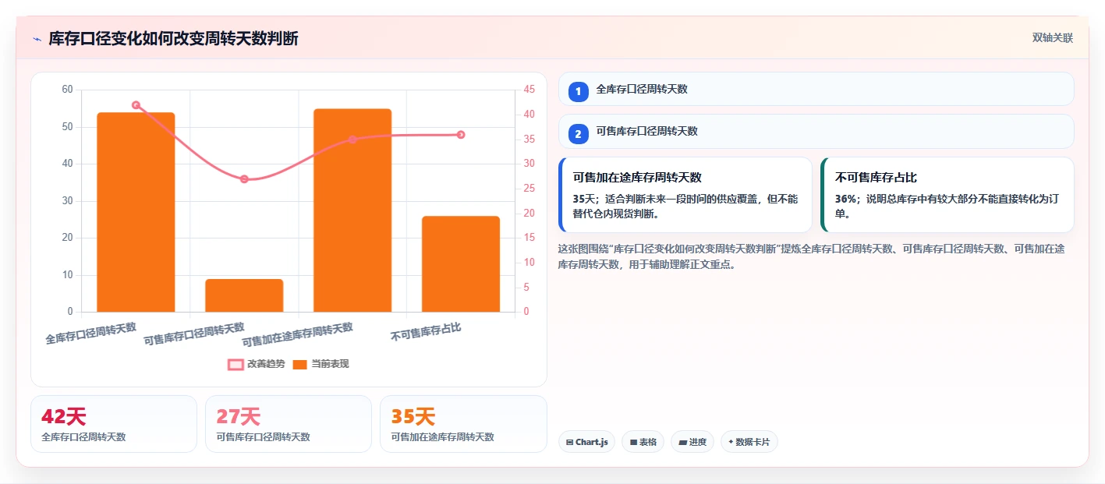Click the orange bar for 全库存口径周转天数
This screenshot has width=1105, height=484.
point(136,212)
